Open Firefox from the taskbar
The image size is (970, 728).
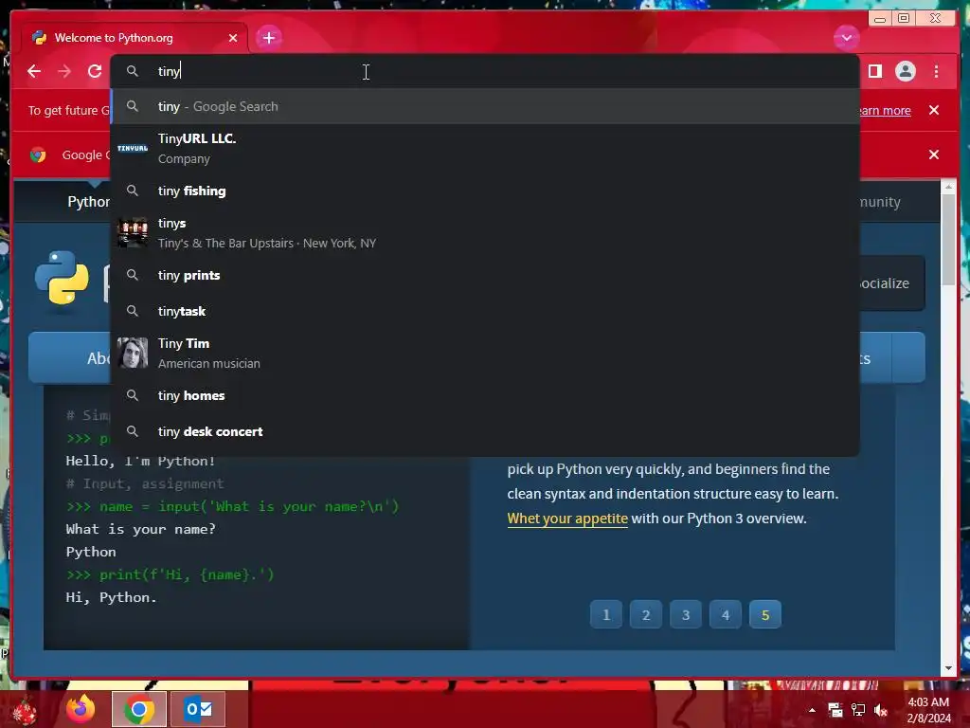(81, 709)
